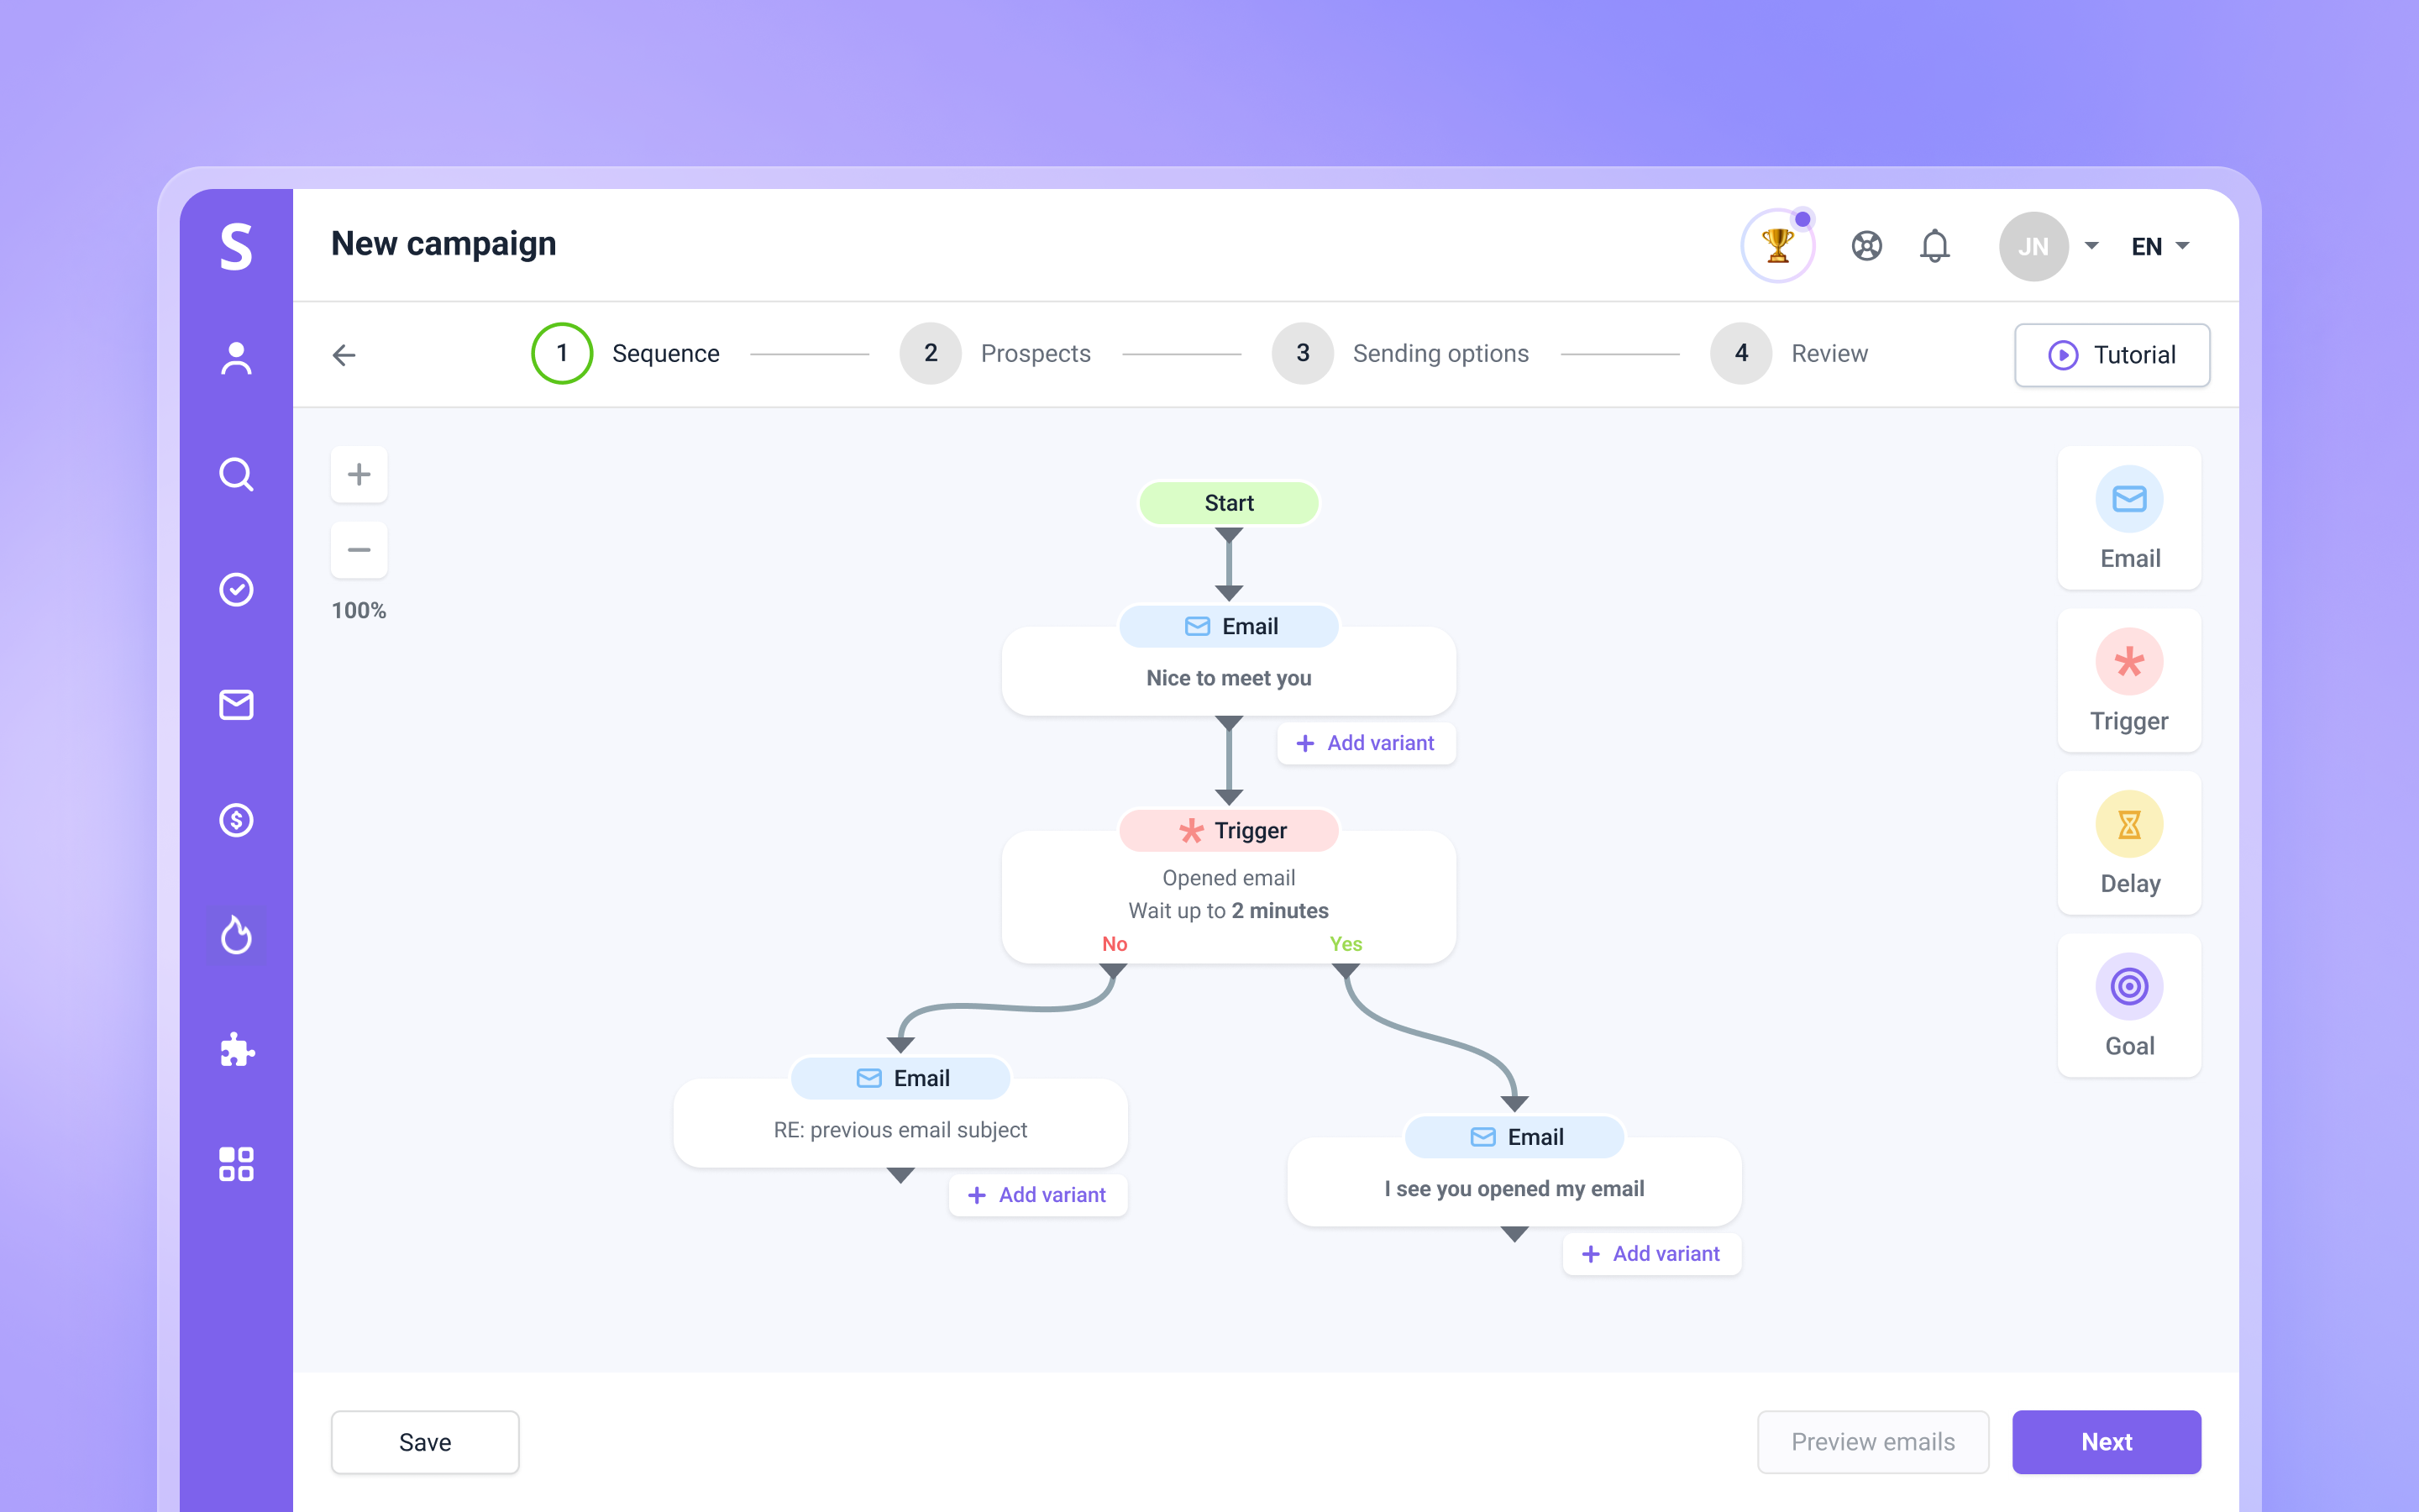Open the EN language dropdown
Screen dimensions: 2419x1512
coord(2159,246)
